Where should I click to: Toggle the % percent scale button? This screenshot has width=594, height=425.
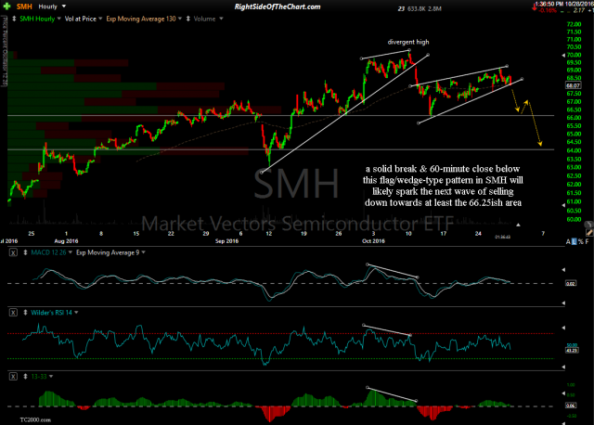(x=581, y=241)
